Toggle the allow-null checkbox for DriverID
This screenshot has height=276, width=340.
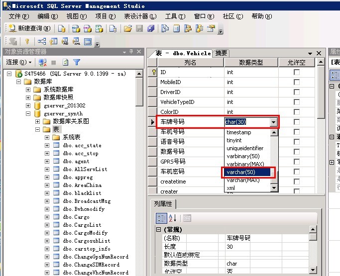pyautogui.click(x=297, y=92)
